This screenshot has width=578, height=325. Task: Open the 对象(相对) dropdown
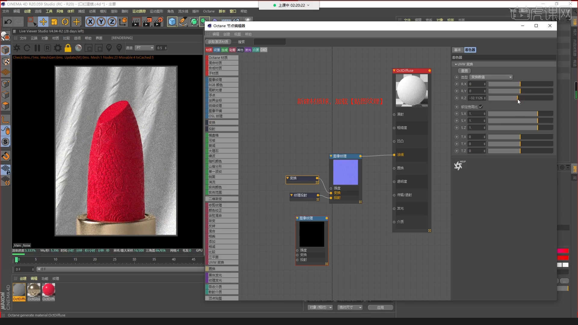point(320,308)
